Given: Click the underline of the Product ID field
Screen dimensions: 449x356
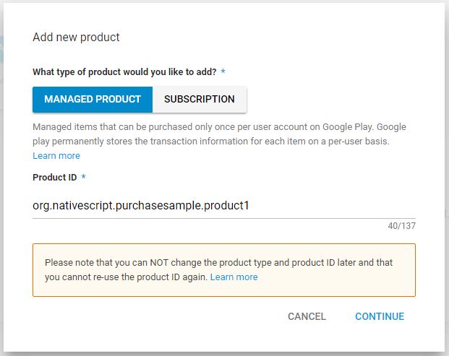Looking at the screenshot, I should (224, 219).
